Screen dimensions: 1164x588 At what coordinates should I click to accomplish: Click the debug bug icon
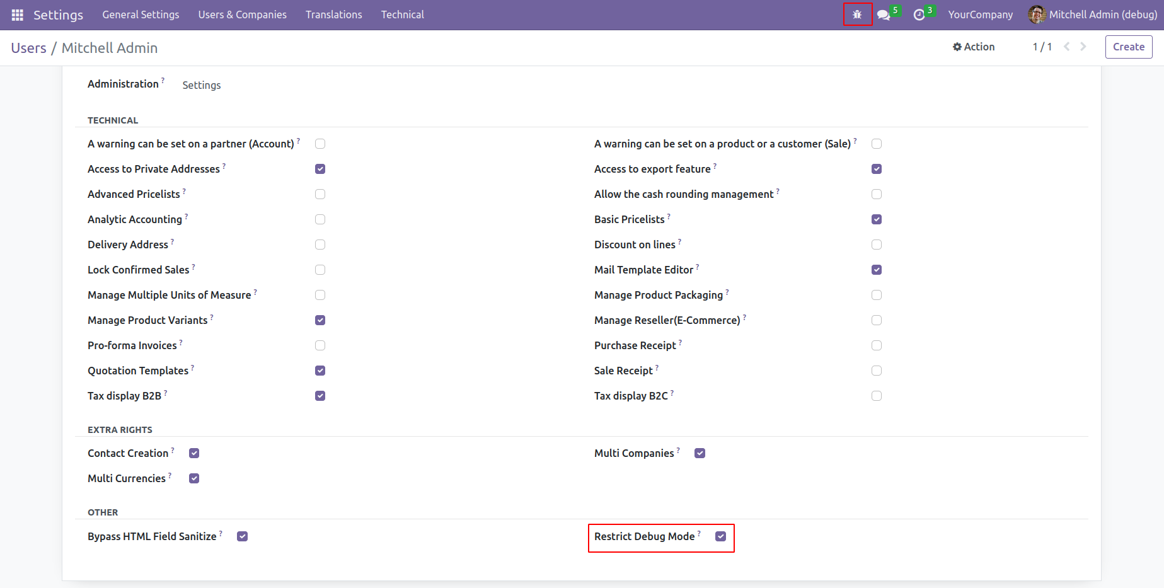click(x=857, y=14)
